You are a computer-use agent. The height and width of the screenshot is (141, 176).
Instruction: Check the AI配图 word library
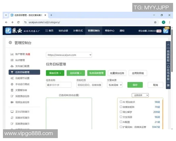[121, 122]
